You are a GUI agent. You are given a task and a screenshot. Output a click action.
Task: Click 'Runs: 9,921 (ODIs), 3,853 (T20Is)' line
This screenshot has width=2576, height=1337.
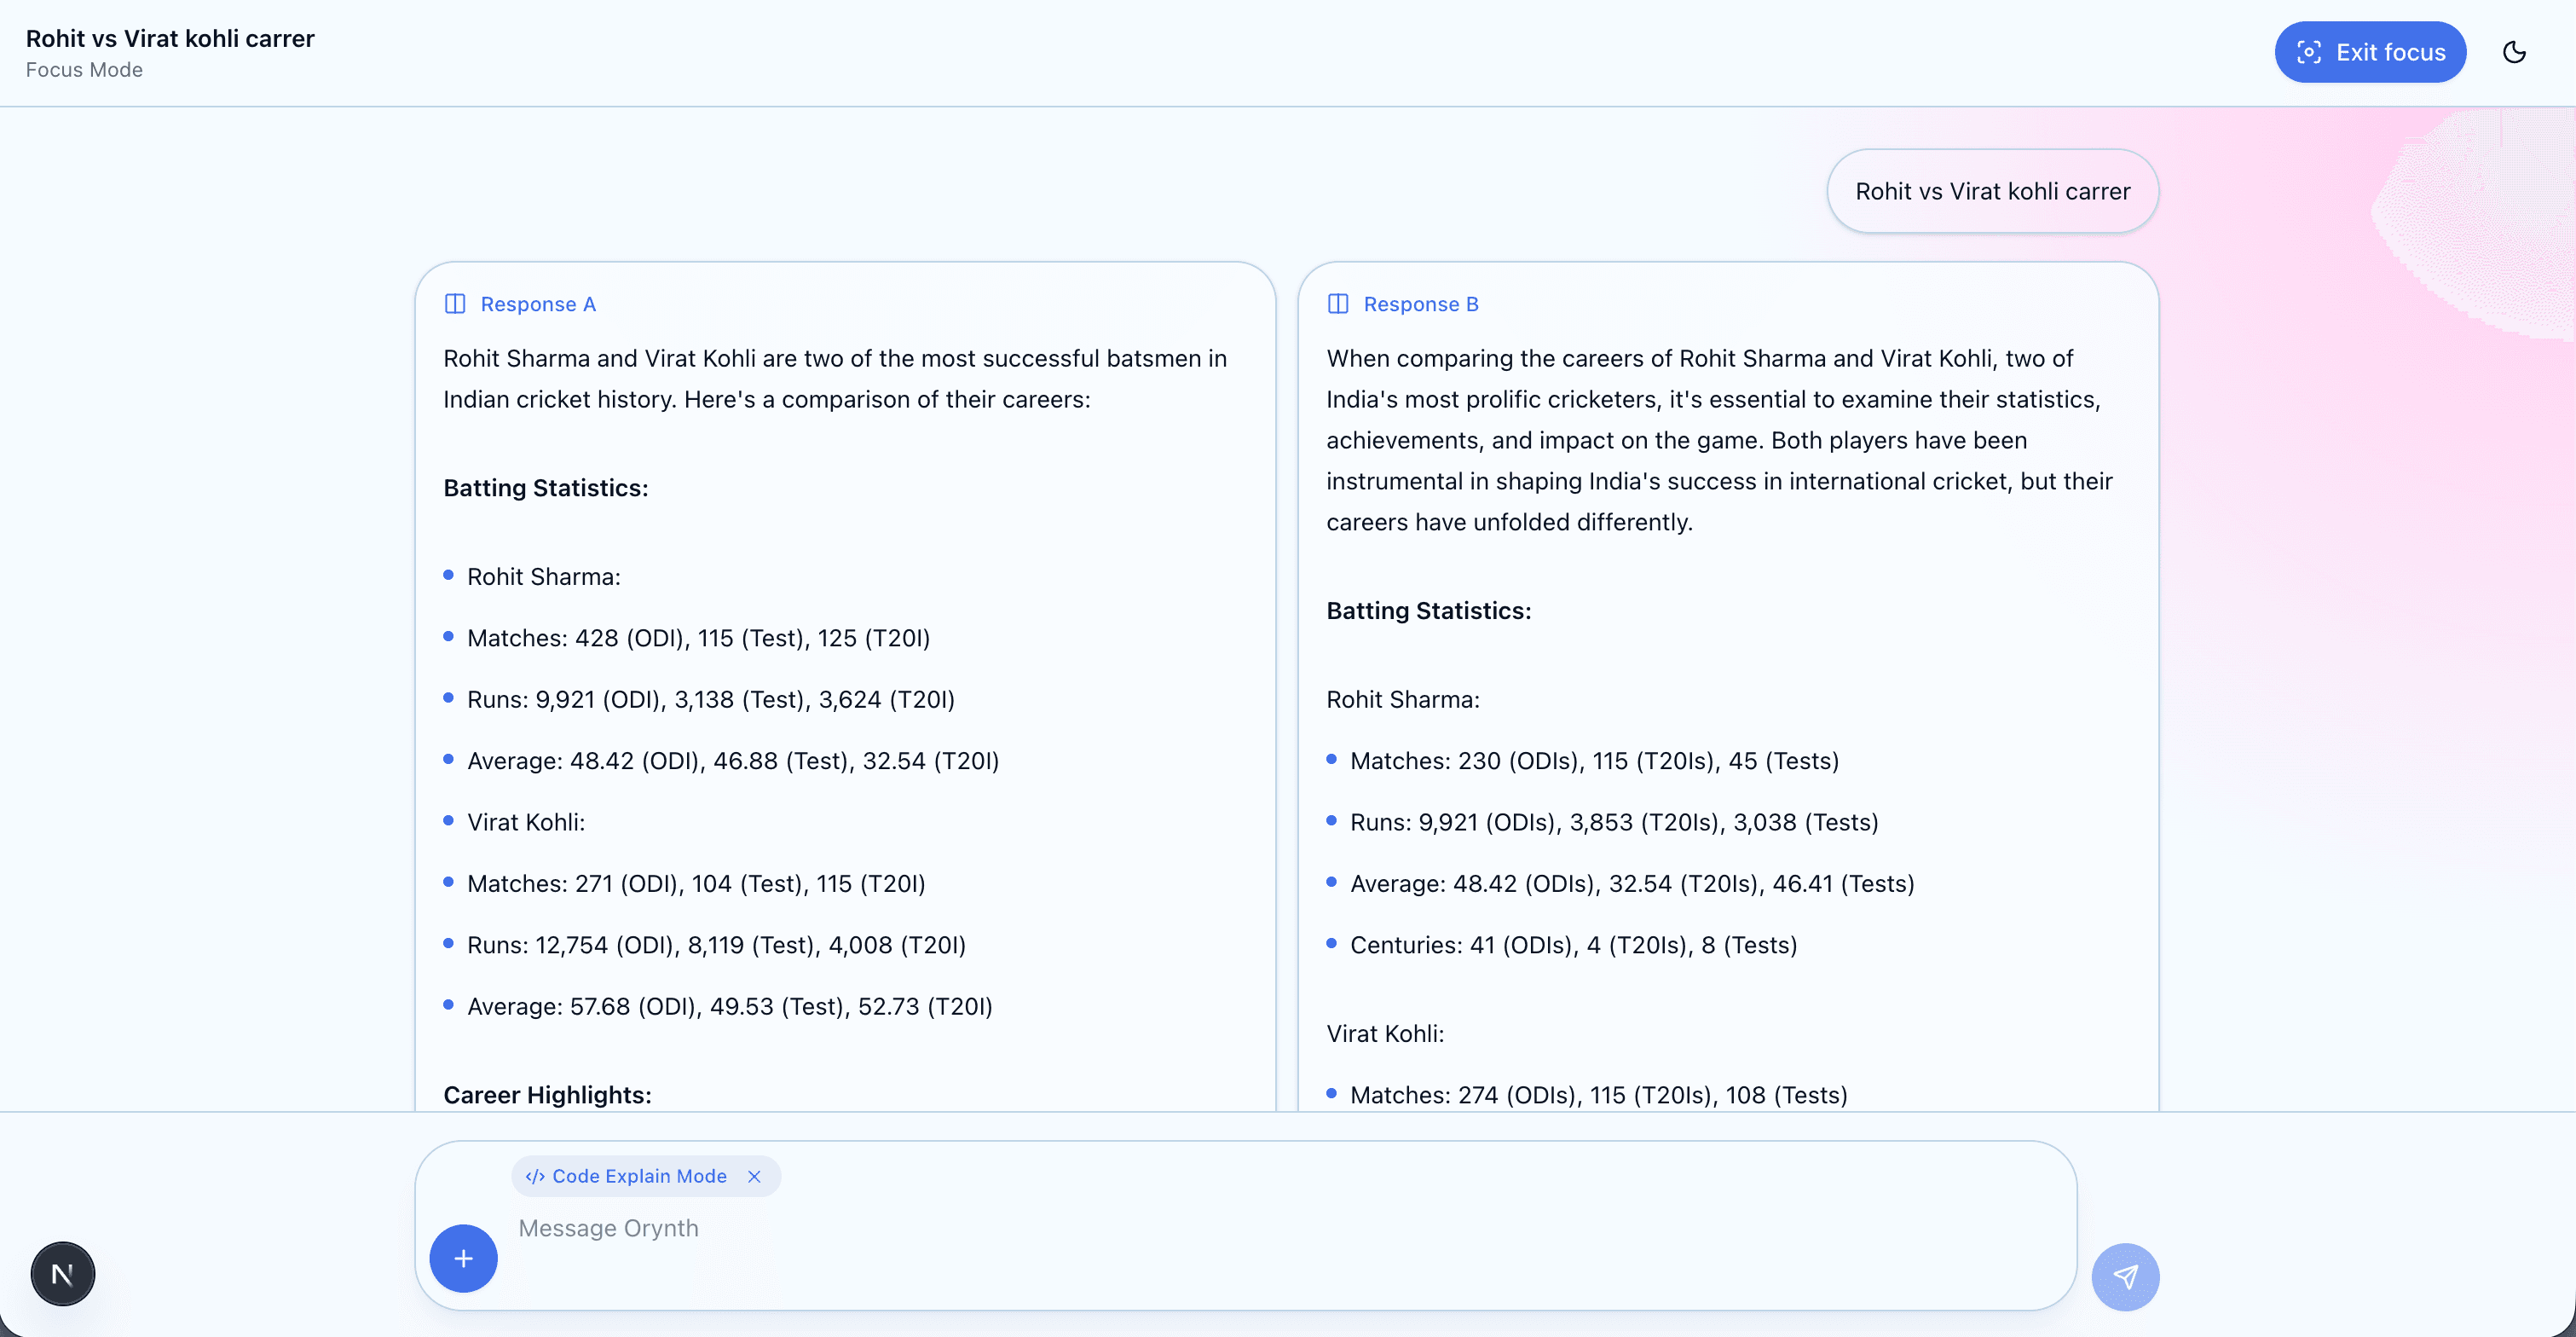[x=1614, y=822]
